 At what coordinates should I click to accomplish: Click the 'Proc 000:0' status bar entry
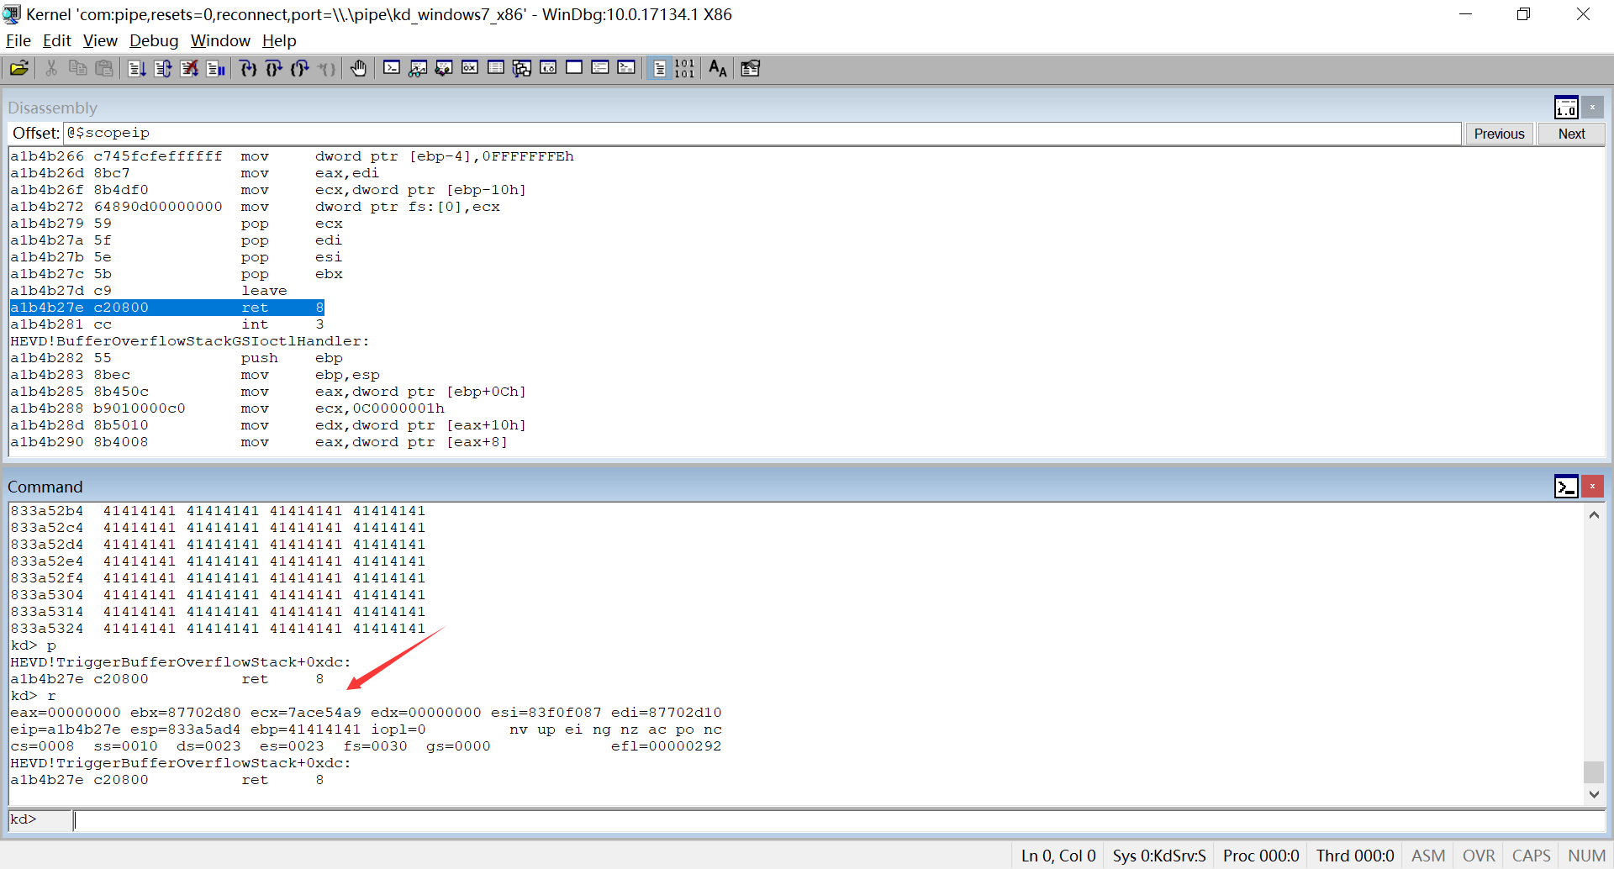[x=1261, y=856]
